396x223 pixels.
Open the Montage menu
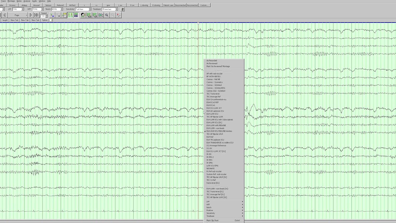(x=11, y=1)
